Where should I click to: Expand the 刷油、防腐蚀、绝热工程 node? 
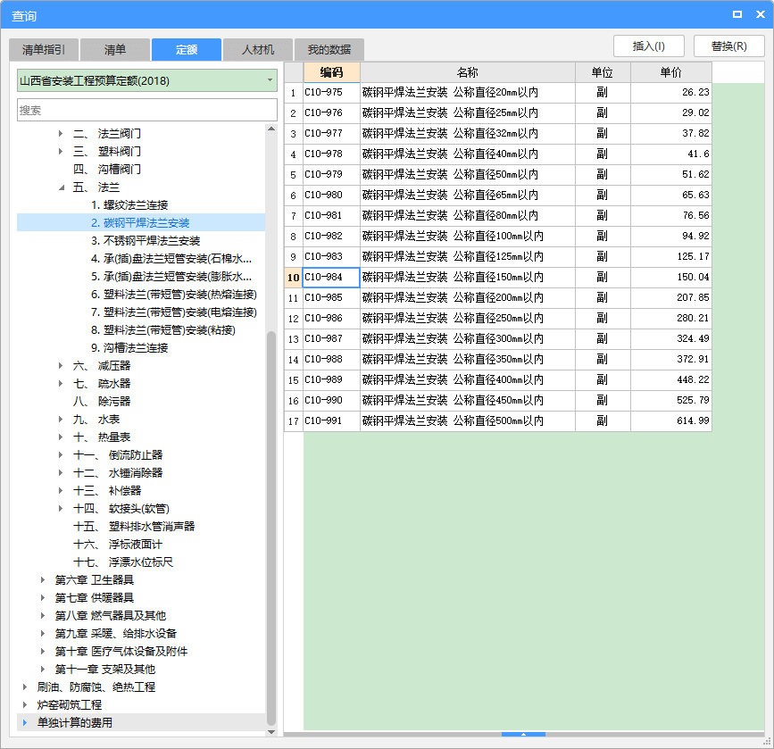click(25, 687)
